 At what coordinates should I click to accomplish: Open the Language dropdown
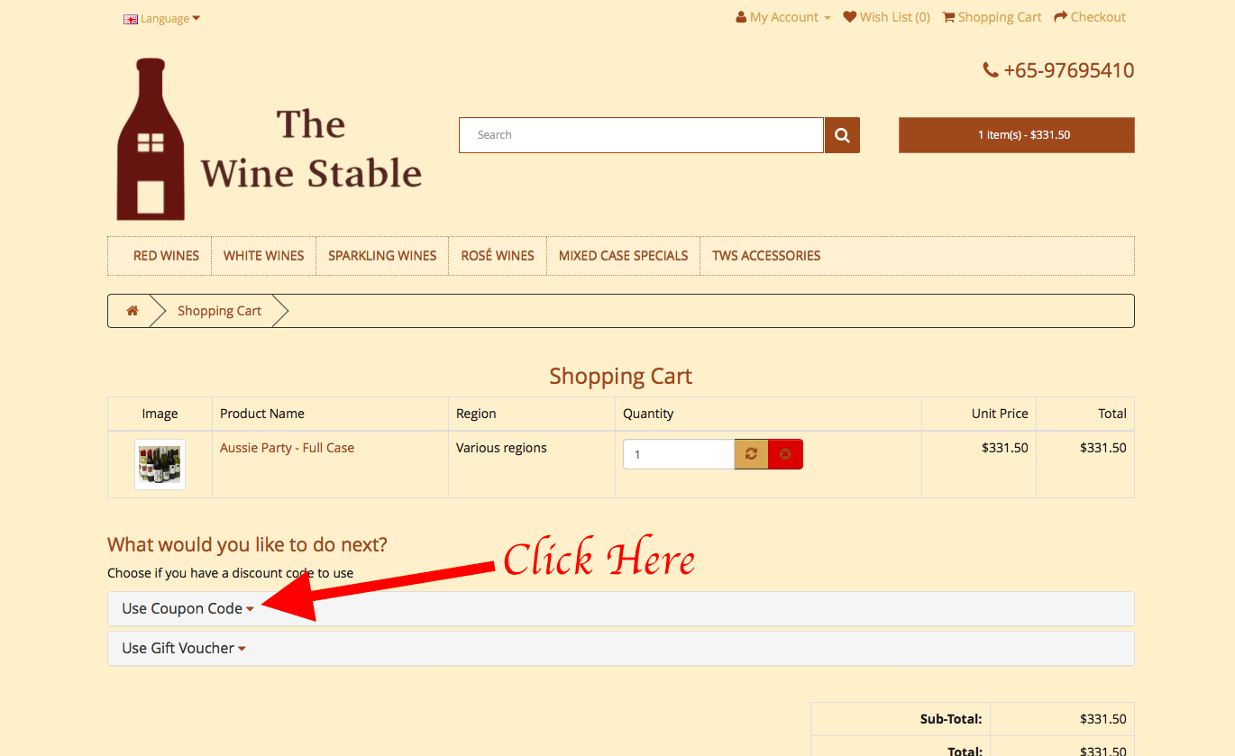pos(162,19)
